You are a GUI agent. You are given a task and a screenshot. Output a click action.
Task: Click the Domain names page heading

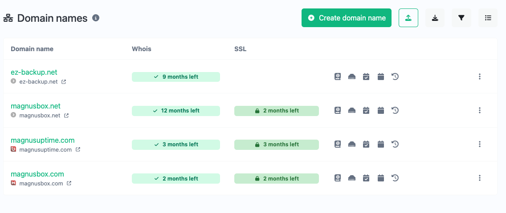coord(52,18)
